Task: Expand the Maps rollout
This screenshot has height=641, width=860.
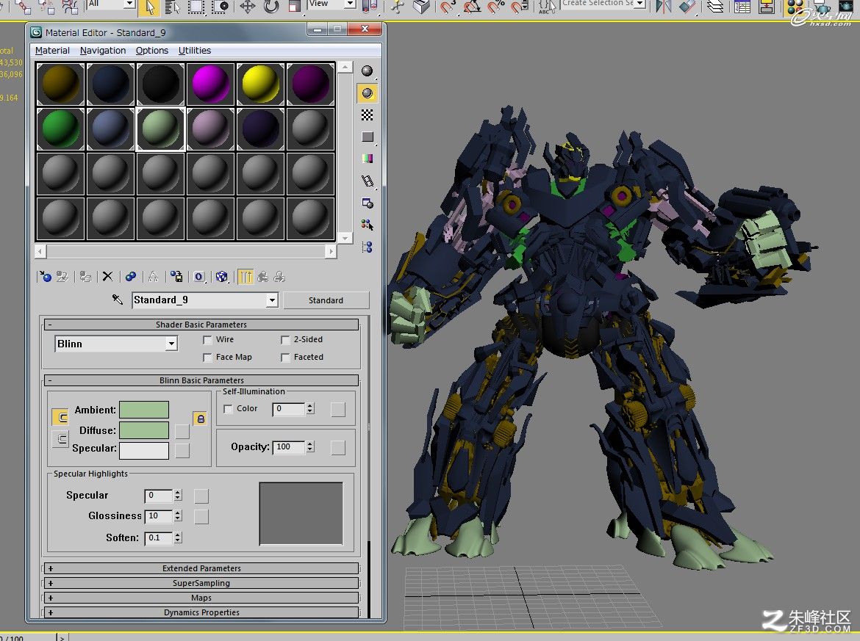Action: tap(201, 598)
